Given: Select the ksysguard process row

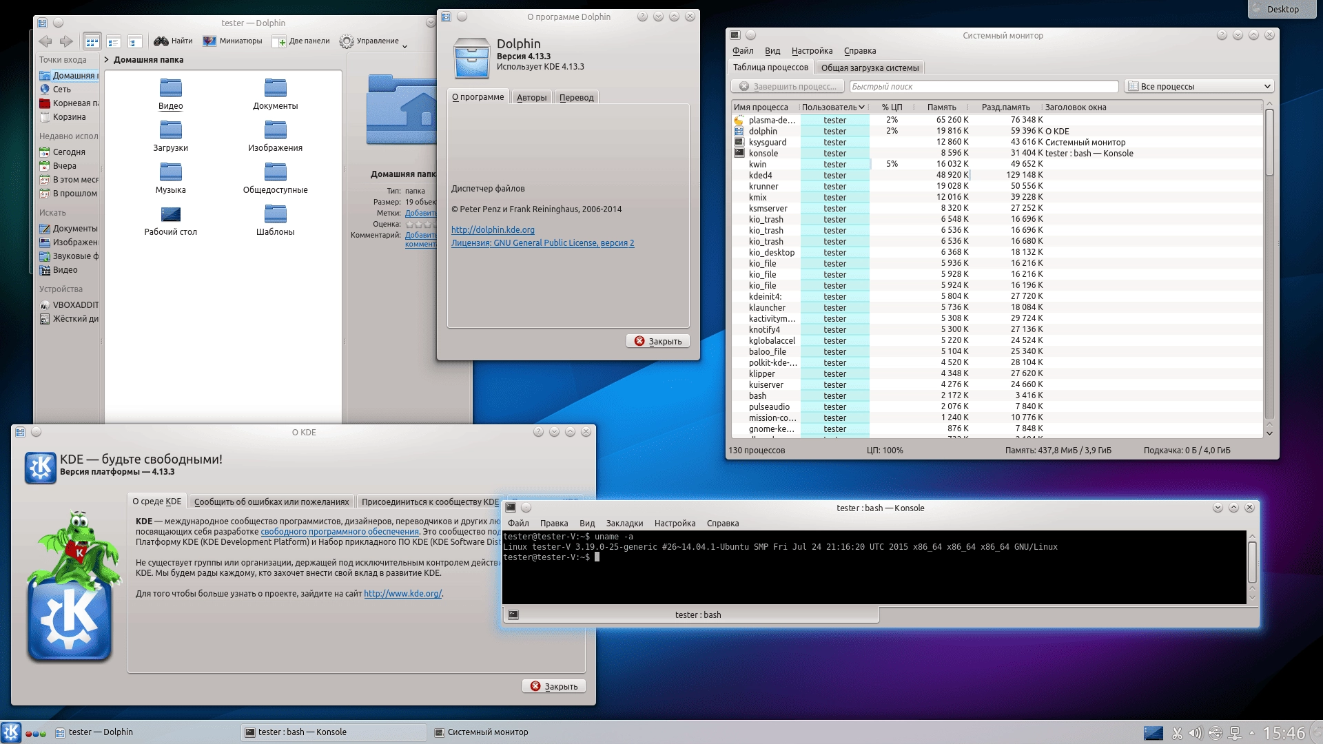Looking at the screenshot, I should click(996, 142).
